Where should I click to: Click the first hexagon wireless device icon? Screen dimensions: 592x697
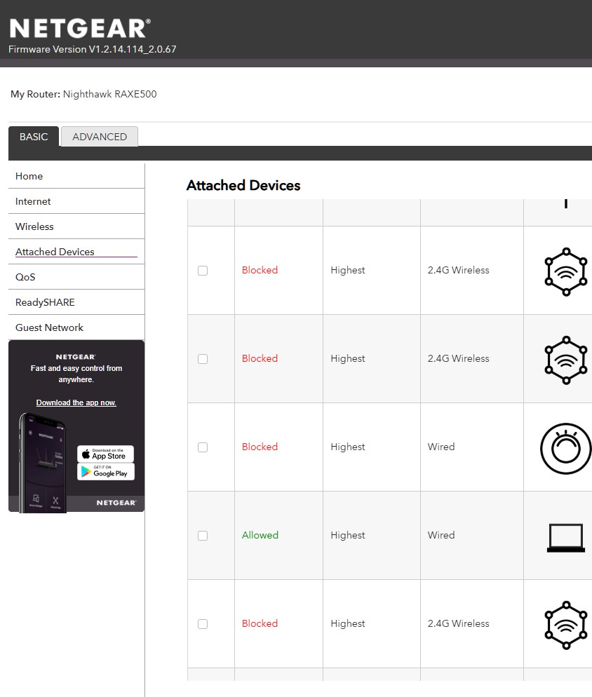tap(565, 271)
